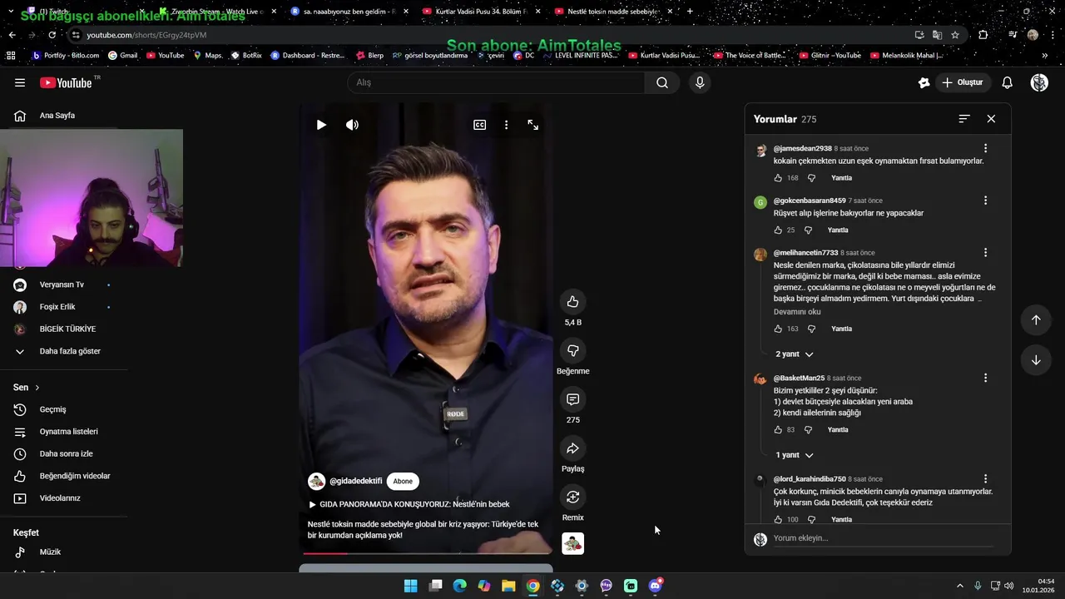Viewport: 1065px width, 599px height.
Task: Open GIDA PANORAMA'DA KONUŞUYORUZ linked video
Action: [x=409, y=504]
